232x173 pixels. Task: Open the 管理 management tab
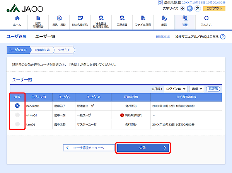(185, 20)
